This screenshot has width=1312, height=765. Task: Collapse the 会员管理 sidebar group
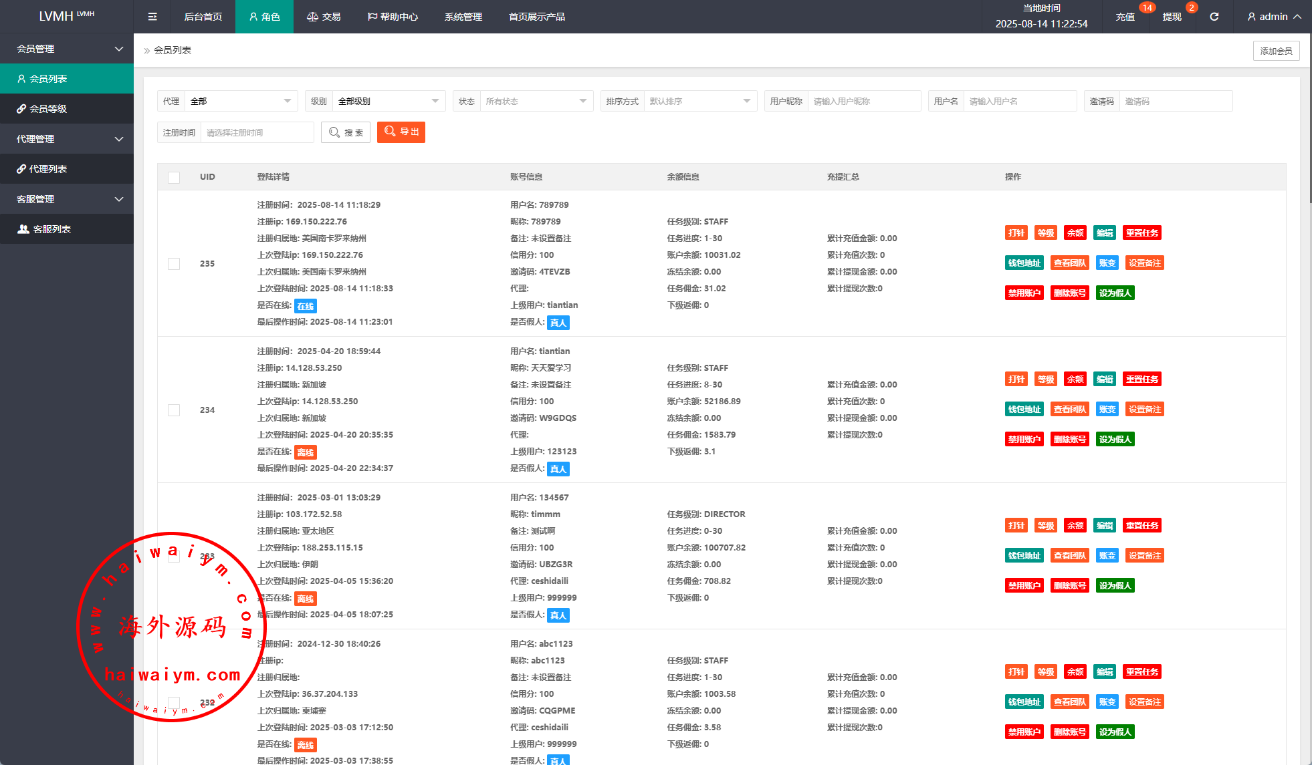(x=67, y=49)
